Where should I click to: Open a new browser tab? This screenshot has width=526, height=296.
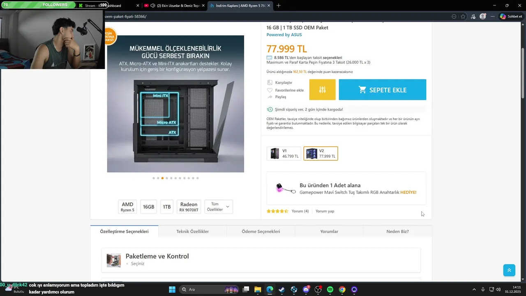tap(279, 5)
